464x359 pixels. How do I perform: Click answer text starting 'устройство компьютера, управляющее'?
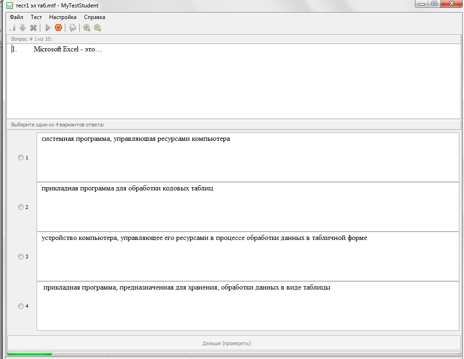click(204, 238)
